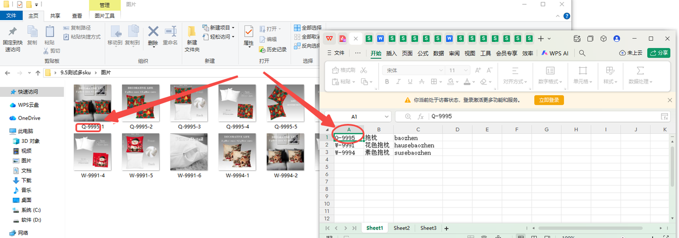Click the WPS AI button
The width and height of the screenshot is (679, 238).
[x=555, y=53]
